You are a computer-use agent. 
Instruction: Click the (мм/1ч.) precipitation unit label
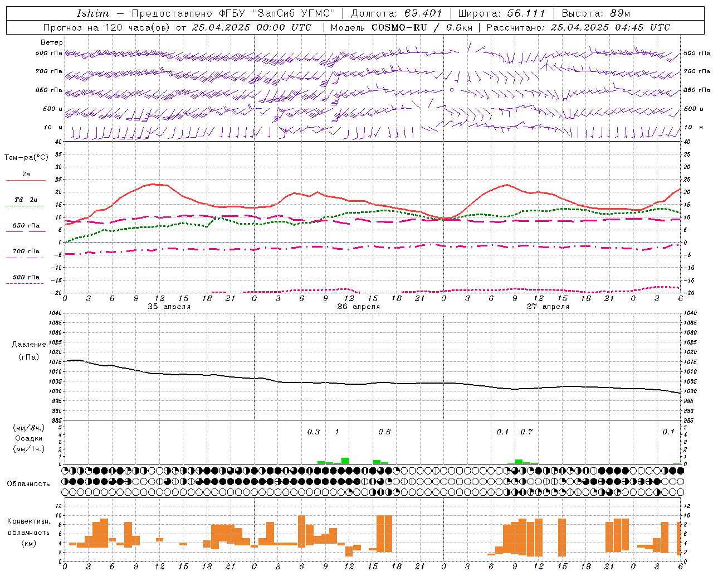[28, 449]
